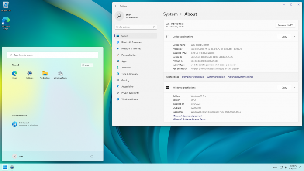This screenshot has height=171, width=304.
Task: Select the Experience value text
Action: tap(216, 112)
